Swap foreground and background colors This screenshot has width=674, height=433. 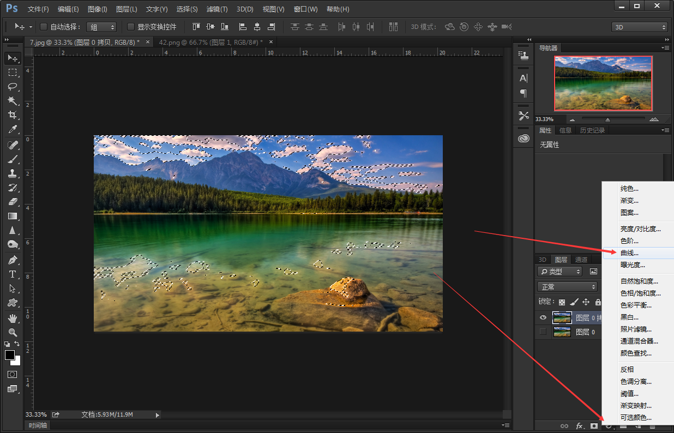(17, 344)
